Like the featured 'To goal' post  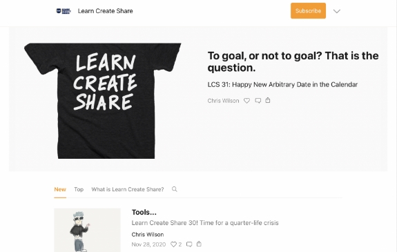coord(246,101)
